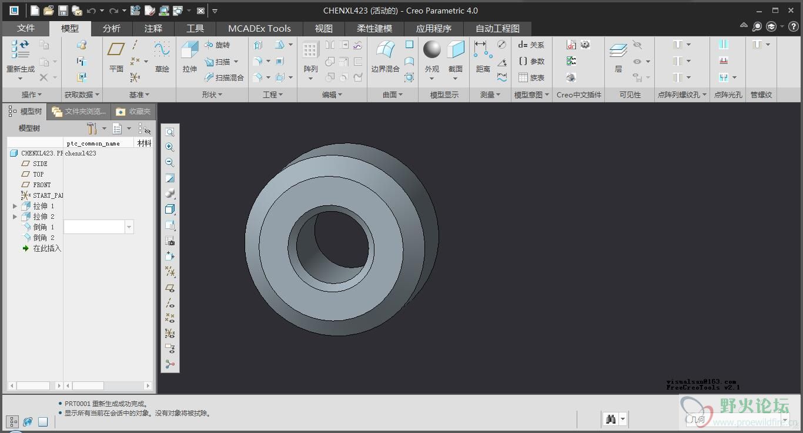Click the show (eye) visibility icon
The height and width of the screenshot is (433, 803).
click(x=637, y=61)
